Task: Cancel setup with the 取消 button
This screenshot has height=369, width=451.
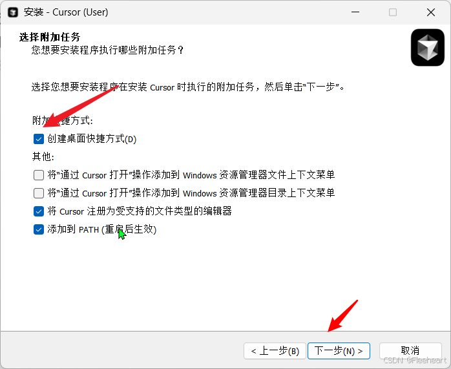Action: (x=410, y=351)
